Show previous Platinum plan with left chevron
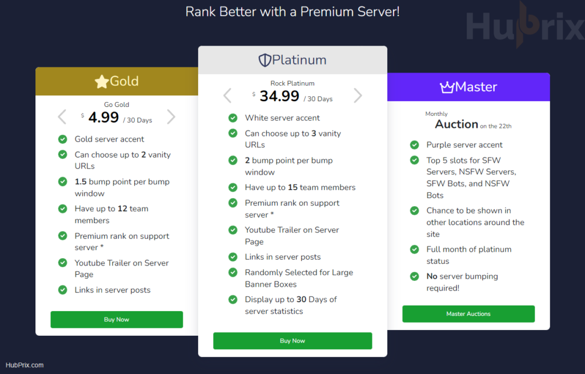This screenshot has height=374, width=585. coord(227,95)
